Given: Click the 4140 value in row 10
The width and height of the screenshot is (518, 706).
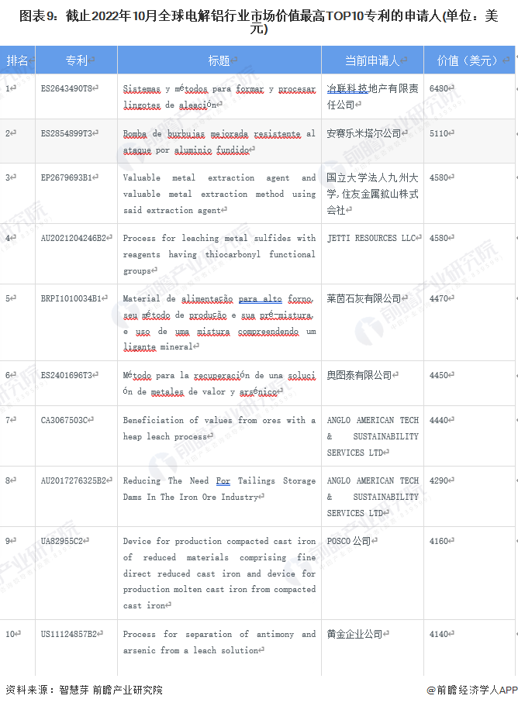Looking at the screenshot, I should (x=440, y=634).
